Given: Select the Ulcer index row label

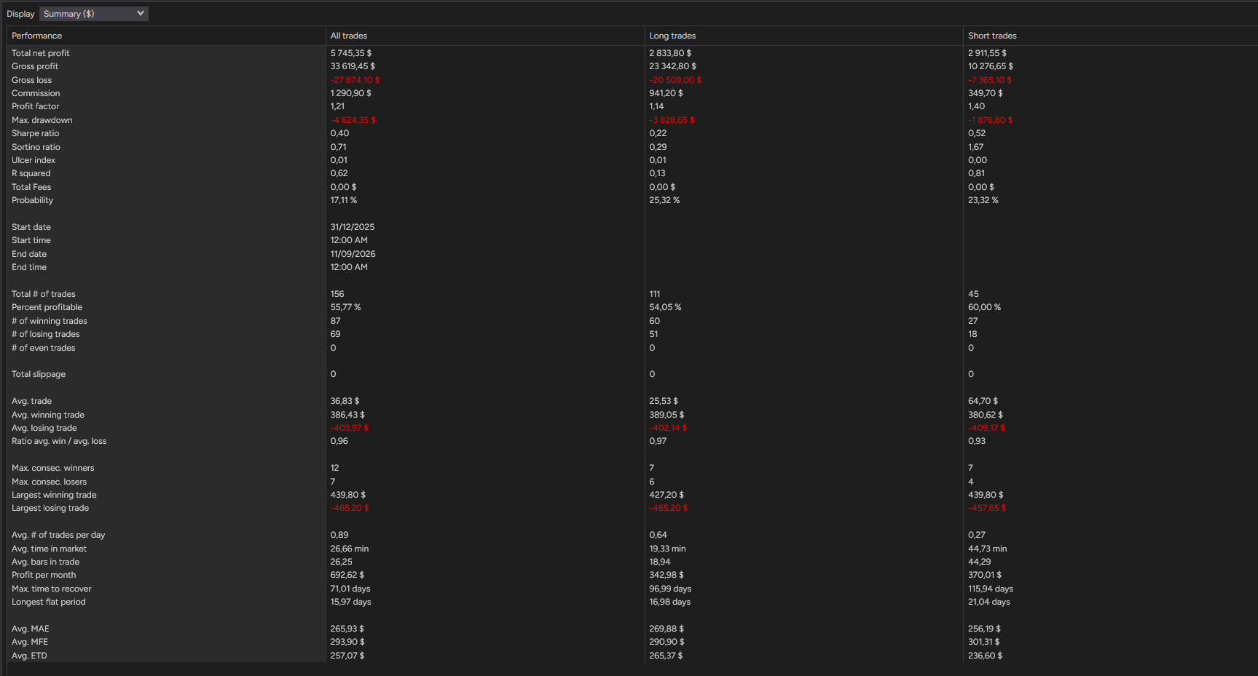Looking at the screenshot, I should (34, 160).
